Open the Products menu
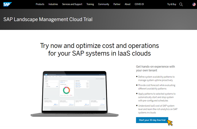This screenshot has height=129, width=197. pos(40,4)
